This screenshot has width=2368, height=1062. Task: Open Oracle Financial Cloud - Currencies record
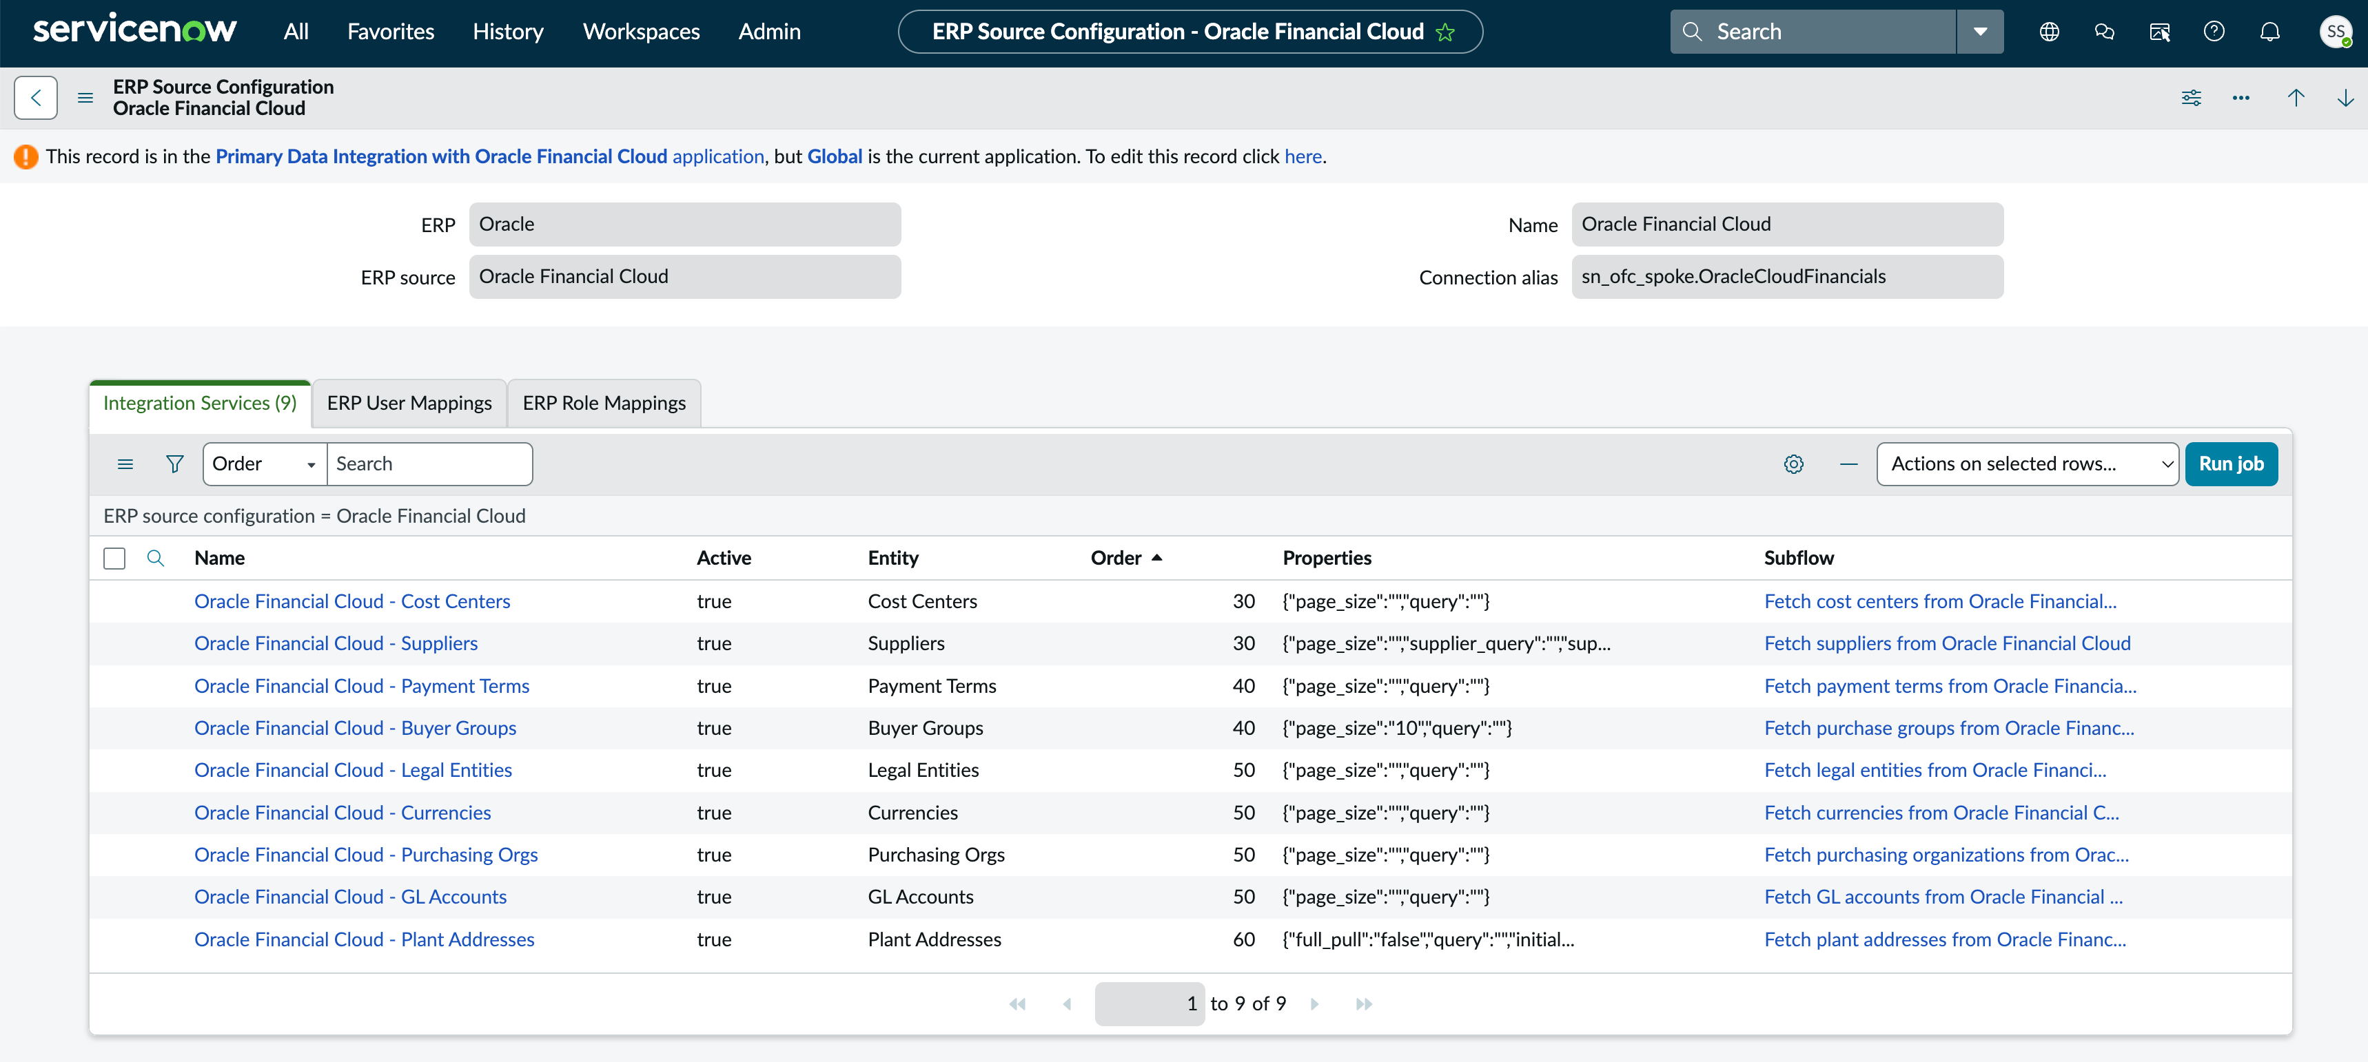(342, 812)
